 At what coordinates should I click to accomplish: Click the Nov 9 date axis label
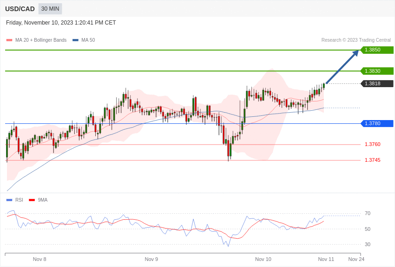click(x=151, y=259)
